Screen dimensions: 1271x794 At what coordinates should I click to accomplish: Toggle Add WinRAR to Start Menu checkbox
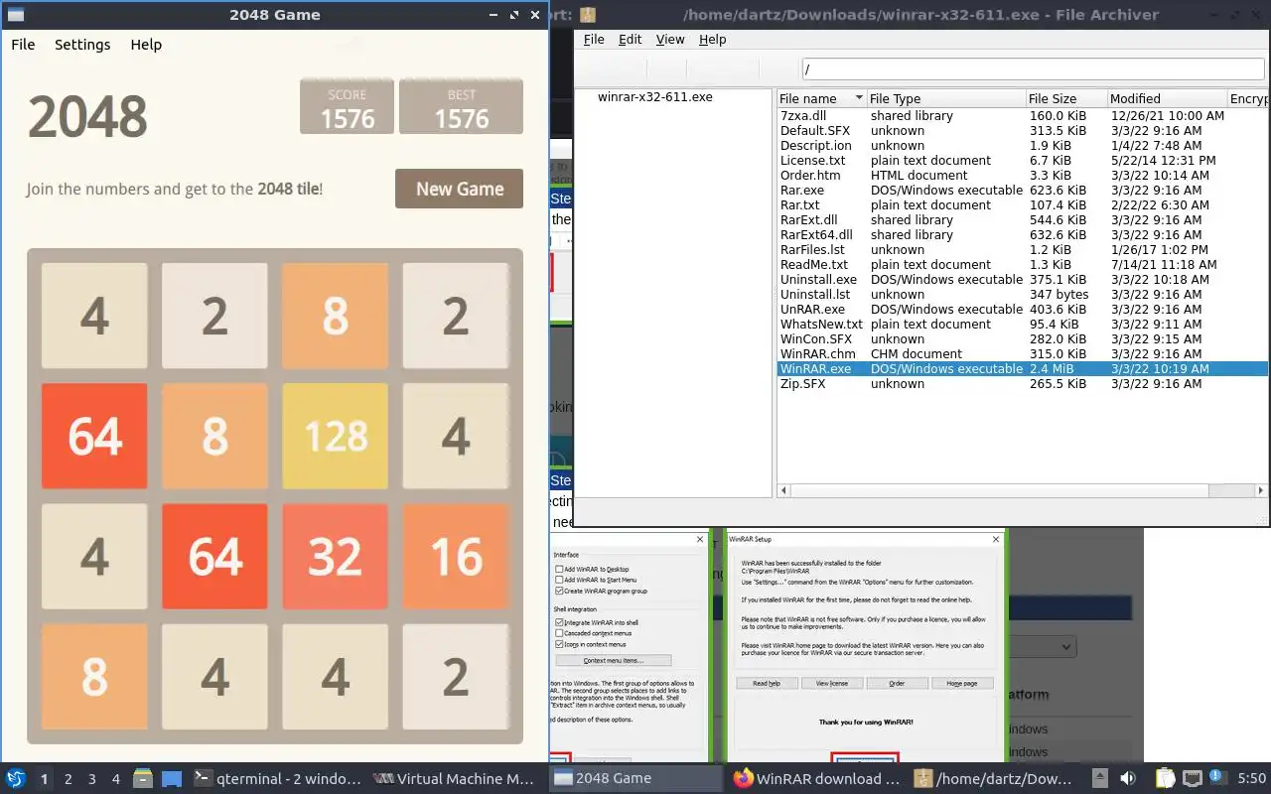point(560,580)
